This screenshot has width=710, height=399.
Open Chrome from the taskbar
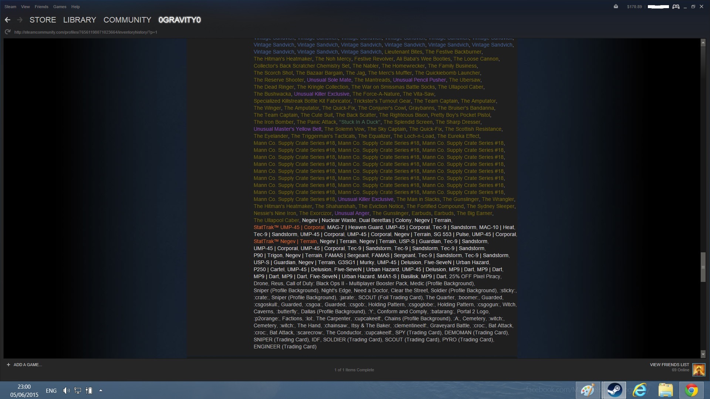[x=691, y=390]
